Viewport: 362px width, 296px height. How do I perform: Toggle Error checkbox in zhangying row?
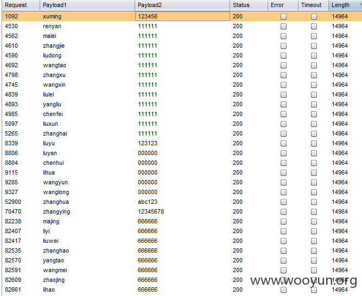[283, 211]
